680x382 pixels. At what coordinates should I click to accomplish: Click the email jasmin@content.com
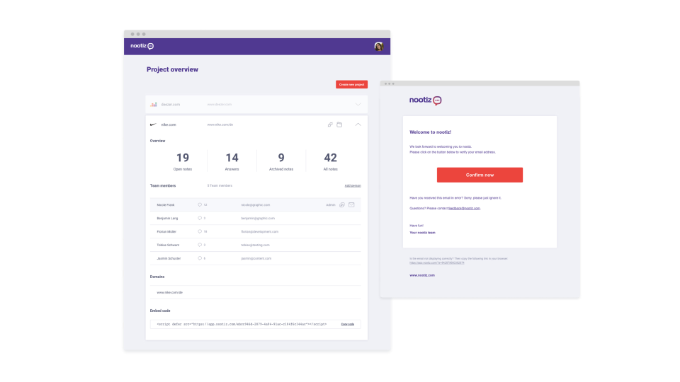(x=256, y=259)
